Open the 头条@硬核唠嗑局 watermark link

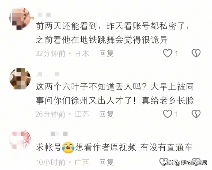[185, 163]
